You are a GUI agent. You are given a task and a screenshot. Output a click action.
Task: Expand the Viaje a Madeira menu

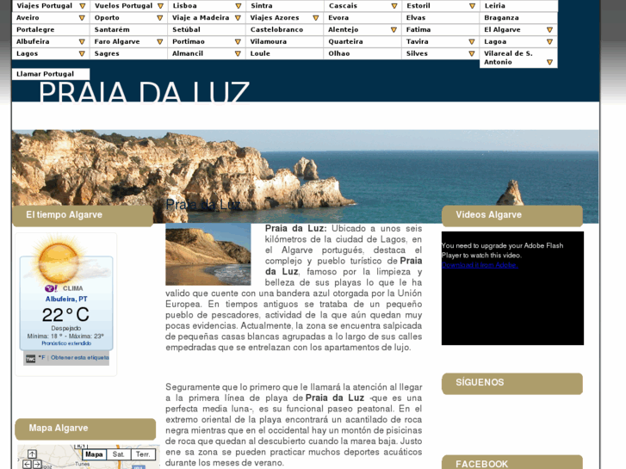238,18
